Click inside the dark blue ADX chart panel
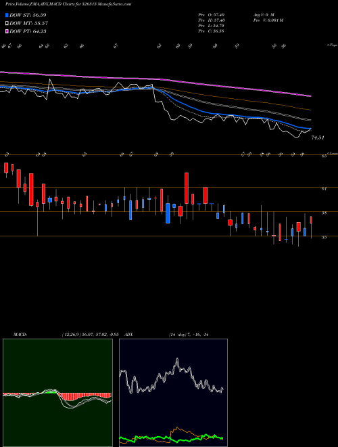The image size is (338, 447). [x=173, y=393]
